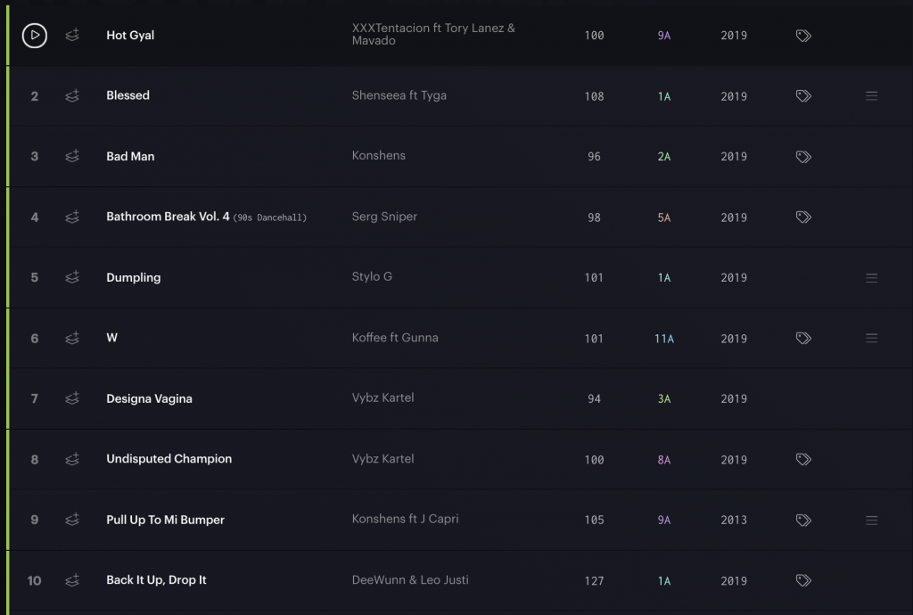
Task: Add Back It Up, Drop It to crate
Action: (72, 580)
